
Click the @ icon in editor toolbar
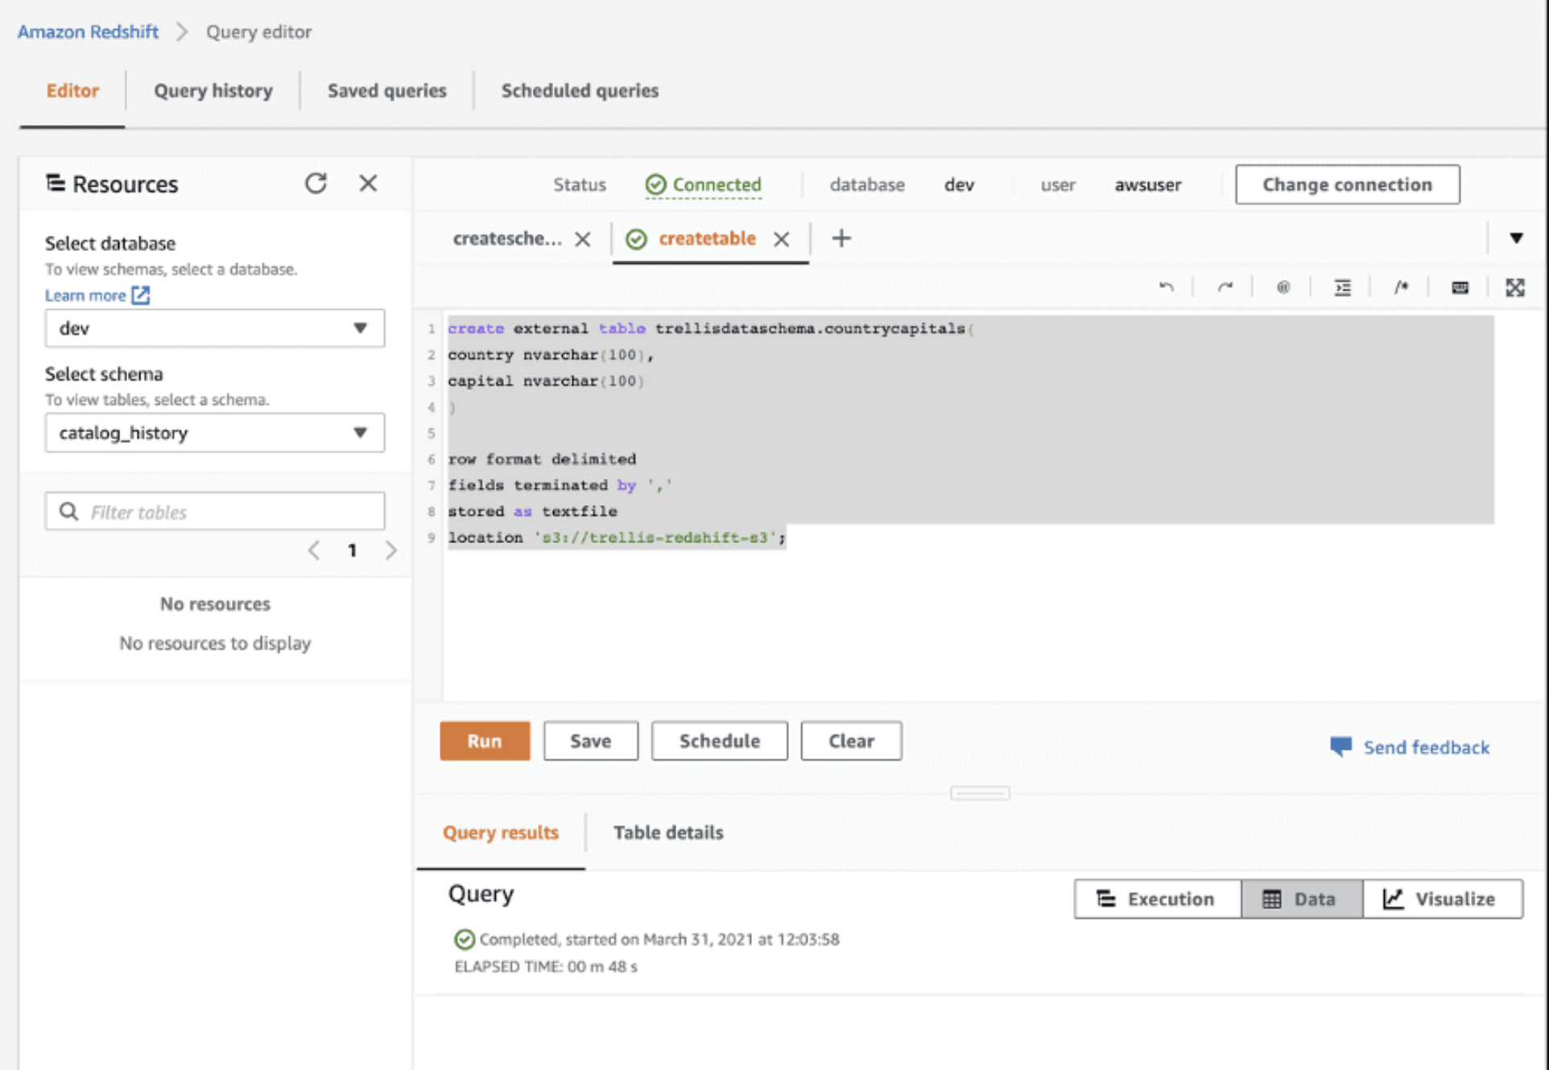1283,287
